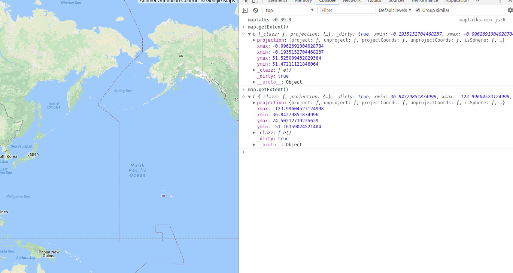The image size is (513, 273).
Task: Expand the projection property
Action: click(x=254, y=40)
